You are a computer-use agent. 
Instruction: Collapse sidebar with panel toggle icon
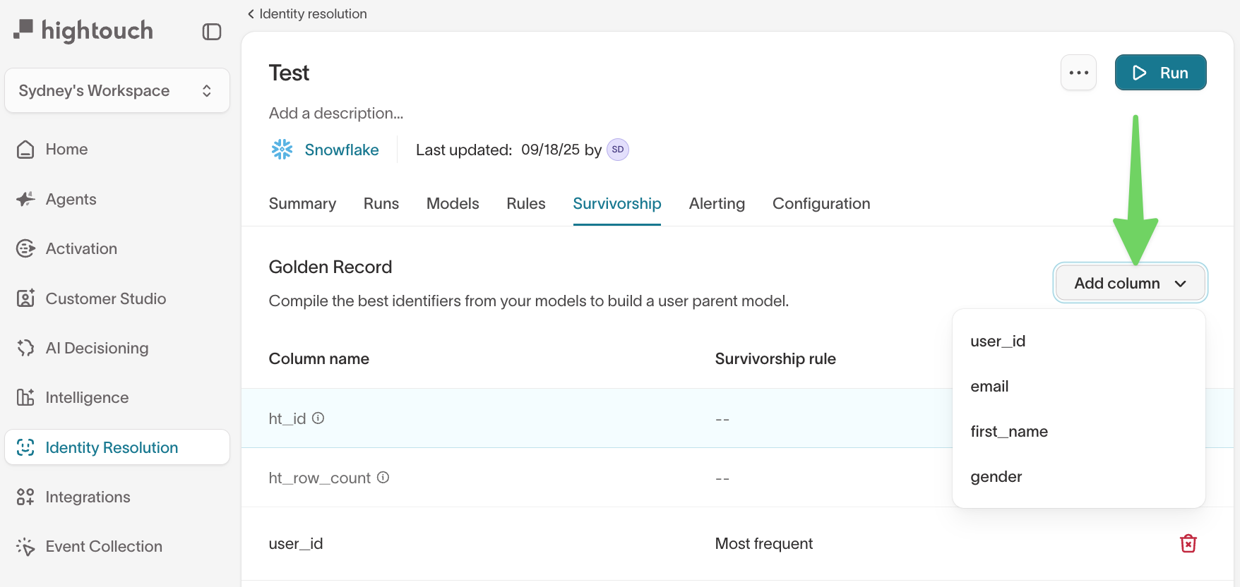(212, 32)
